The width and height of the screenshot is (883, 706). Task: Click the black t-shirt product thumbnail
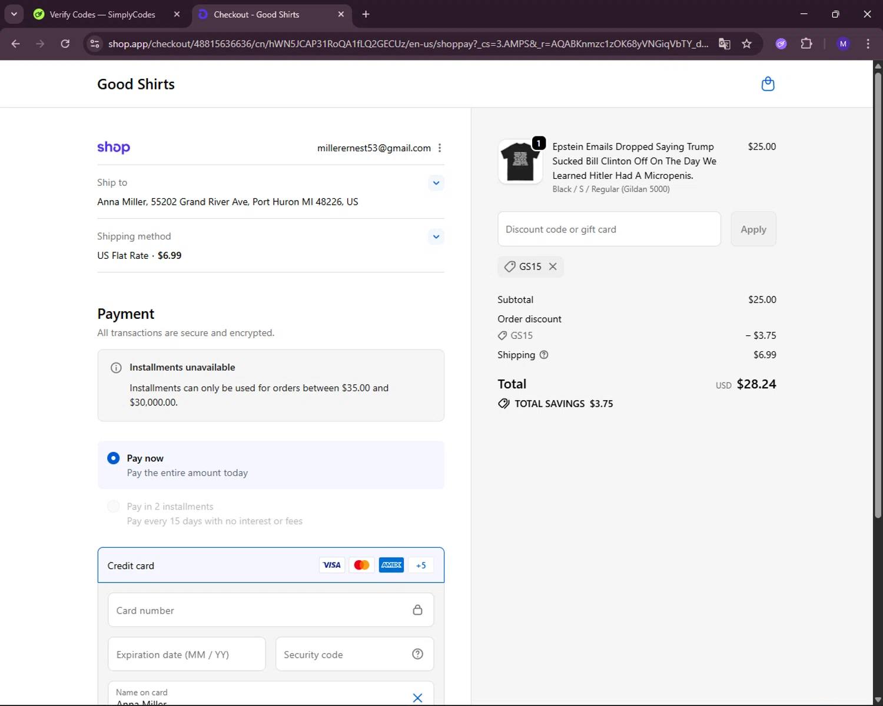(520, 162)
